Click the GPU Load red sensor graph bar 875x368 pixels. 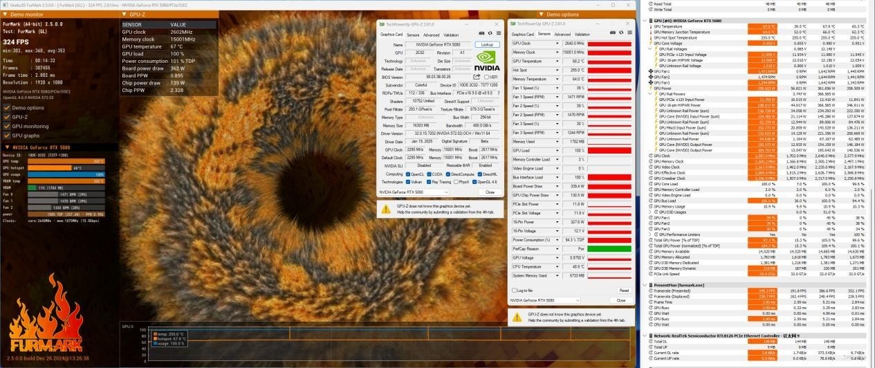pos(609,151)
